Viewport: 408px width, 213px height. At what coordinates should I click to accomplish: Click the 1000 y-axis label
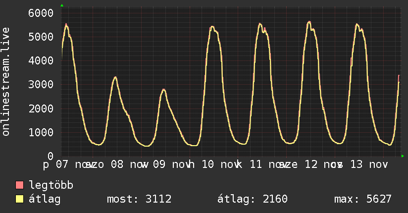tap(40, 132)
